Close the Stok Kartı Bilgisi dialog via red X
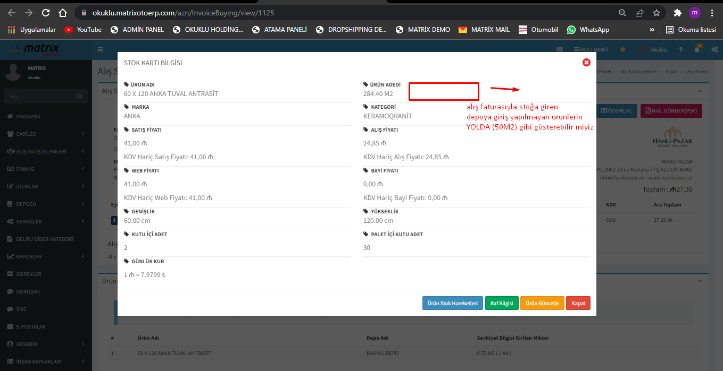 pyautogui.click(x=586, y=63)
